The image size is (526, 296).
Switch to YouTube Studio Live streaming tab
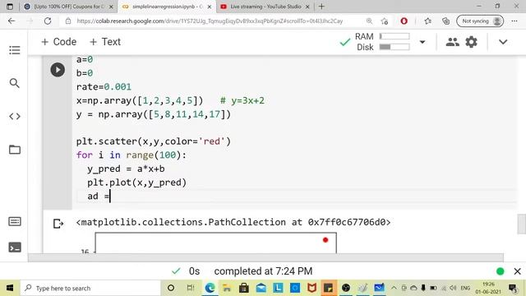[265, 7]
